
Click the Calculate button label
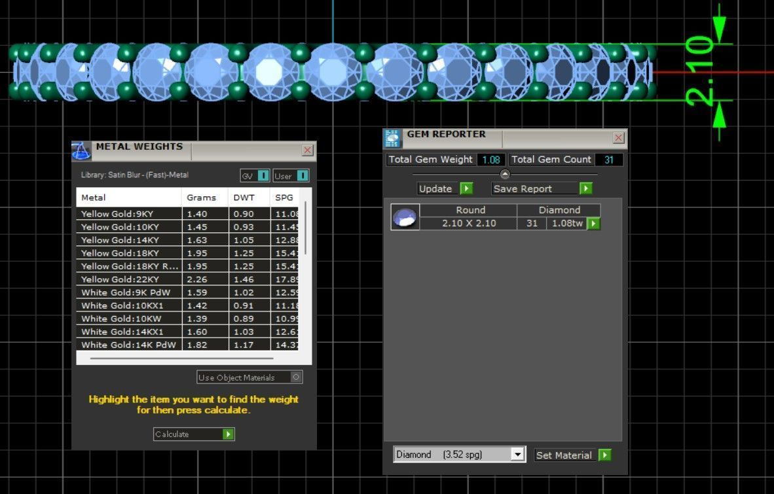172,434
